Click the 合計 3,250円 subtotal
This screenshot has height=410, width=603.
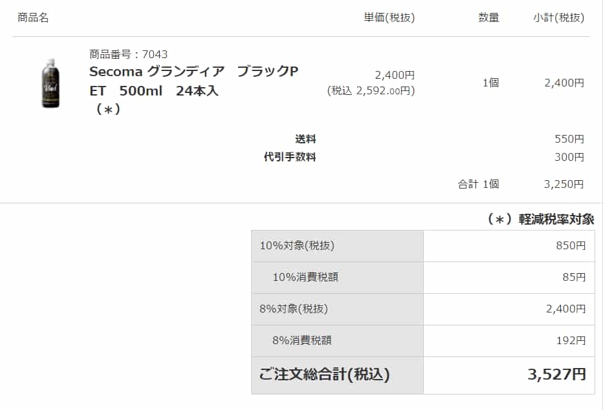pyautogui.click(x=564, y=184)
